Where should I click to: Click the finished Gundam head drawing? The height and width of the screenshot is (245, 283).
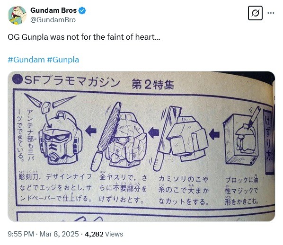pyautogui.click(x=61, y=138)
